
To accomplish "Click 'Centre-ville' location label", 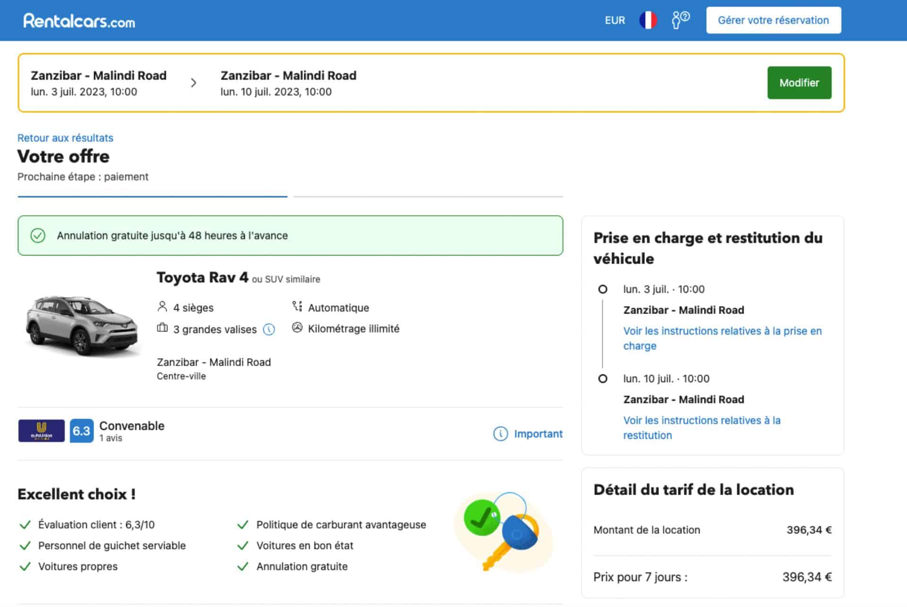I will tap(181, 376).
